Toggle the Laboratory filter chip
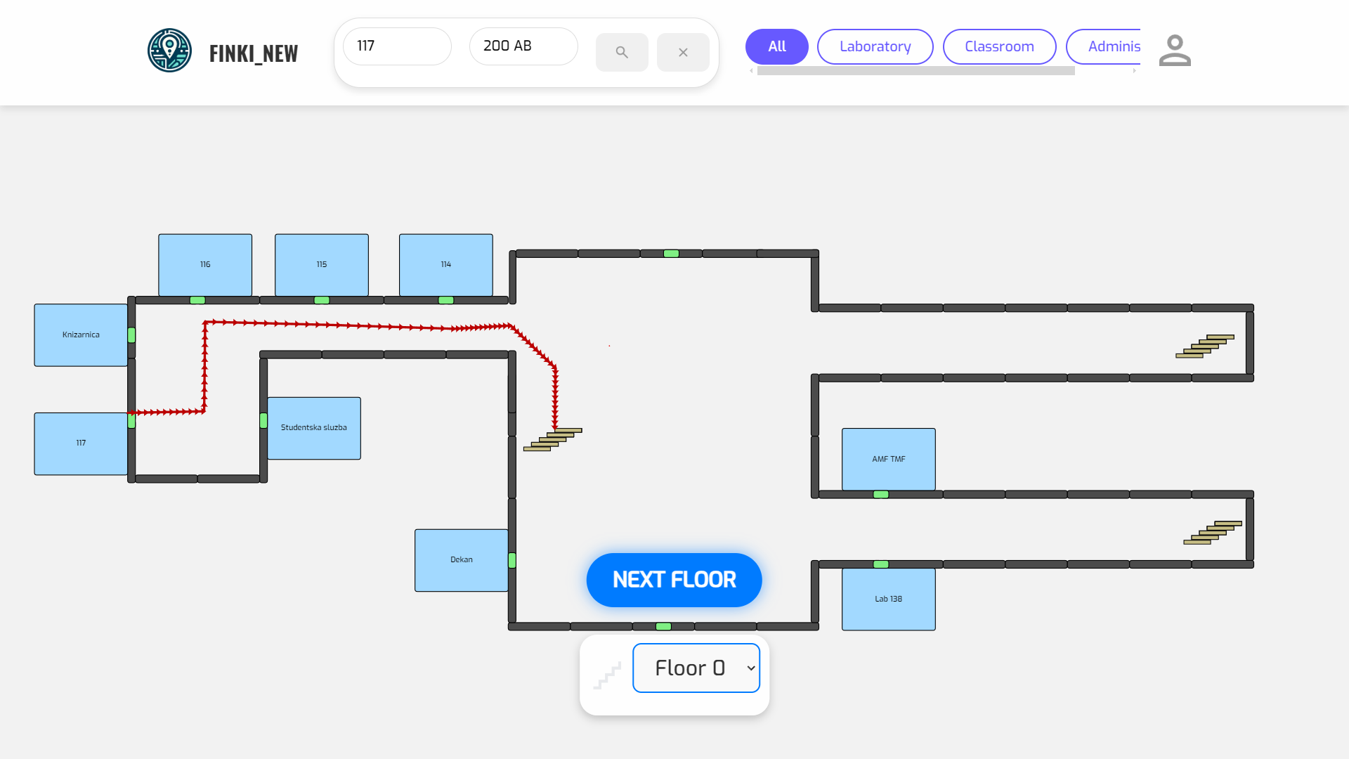Image resolution: width=1349 pixels, height=759 pixels. pyautogui.click(x=875, y=46)
